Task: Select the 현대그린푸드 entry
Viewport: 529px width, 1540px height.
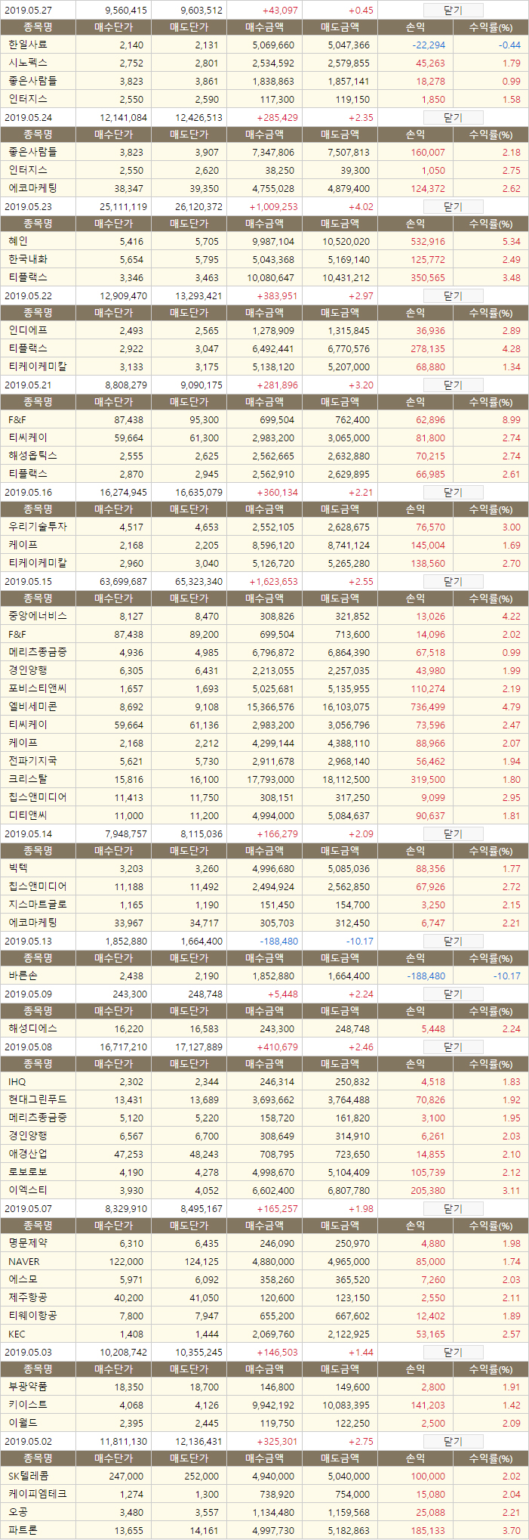Action: 37,1099
